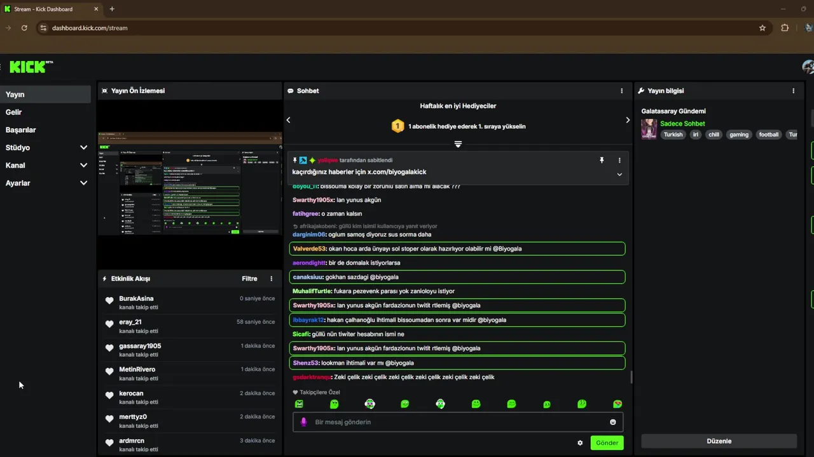Click the Sadece Sohbet category thumbnail

click(x=649, y=129)
